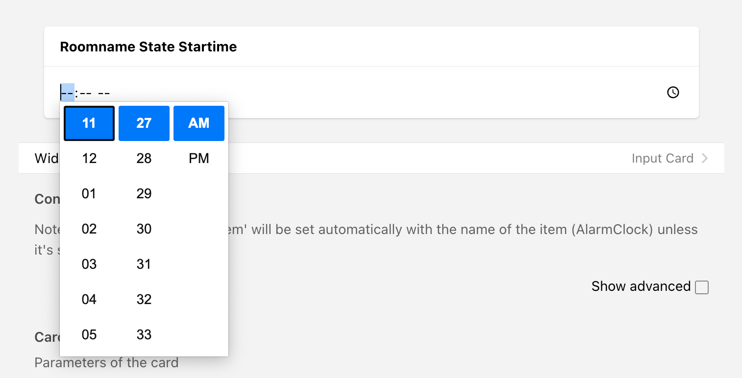Choose hour 02 from hour column
742x378 pixels.
[x=89, y=229]
